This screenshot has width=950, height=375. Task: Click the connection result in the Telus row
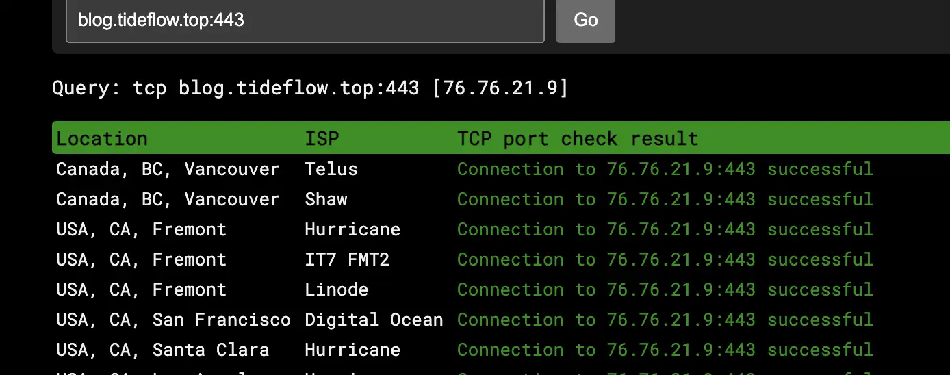click(665, 169)
